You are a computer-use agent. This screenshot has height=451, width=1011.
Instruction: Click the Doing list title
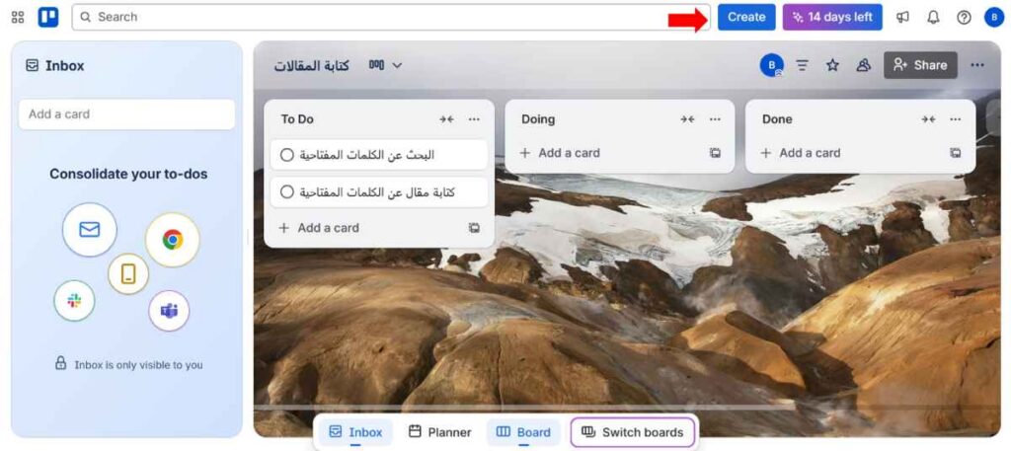coord(538,119)
